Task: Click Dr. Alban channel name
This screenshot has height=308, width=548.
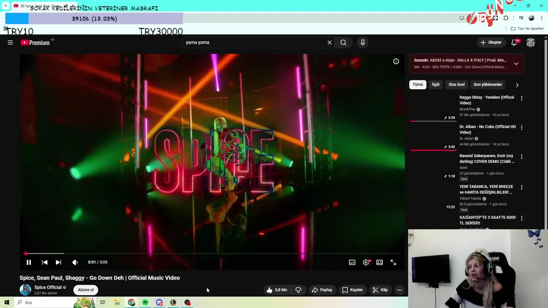Action: [466, 139]
